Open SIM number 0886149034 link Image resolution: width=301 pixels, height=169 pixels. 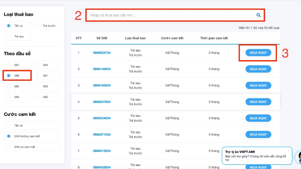coord(102,69)
